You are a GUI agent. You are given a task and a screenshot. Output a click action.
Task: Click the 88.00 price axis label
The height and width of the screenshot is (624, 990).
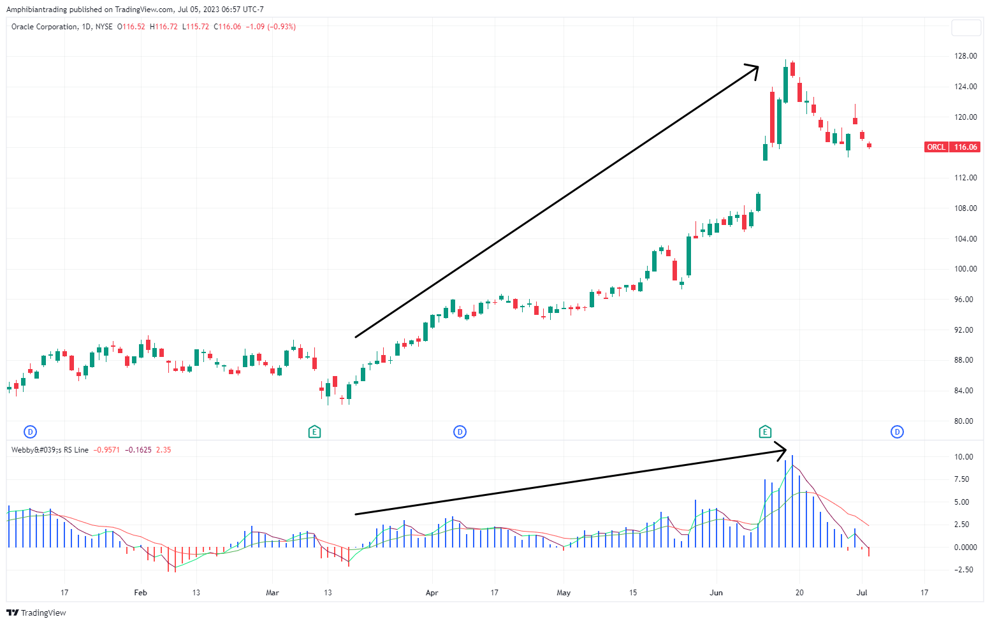point(965,360)
